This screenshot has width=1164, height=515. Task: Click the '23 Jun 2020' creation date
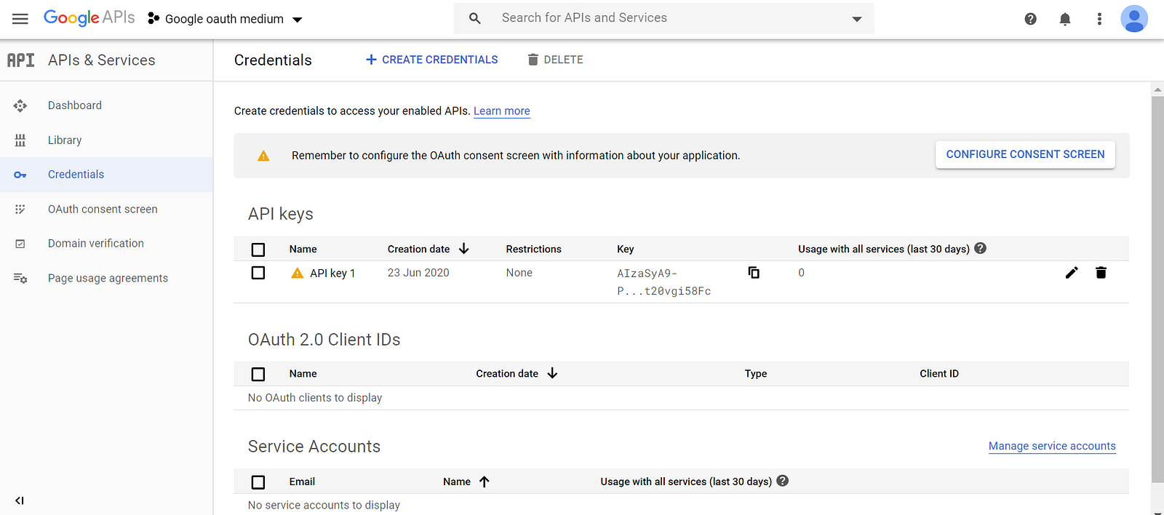pyautogui.click(x=418, y=273)
